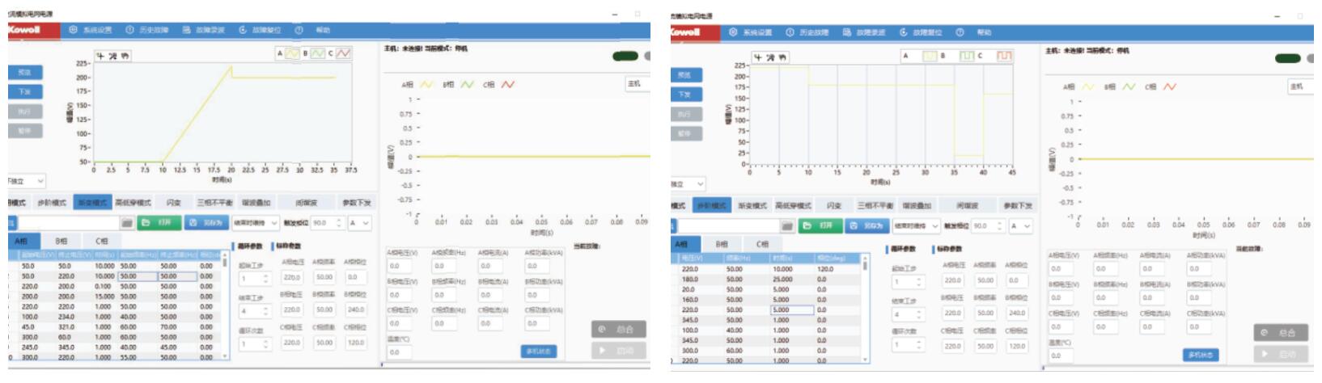Screen dimensions: 1322x383
Task: Click table vertical scrollbar in right window
Action: (x=866, y=307)
